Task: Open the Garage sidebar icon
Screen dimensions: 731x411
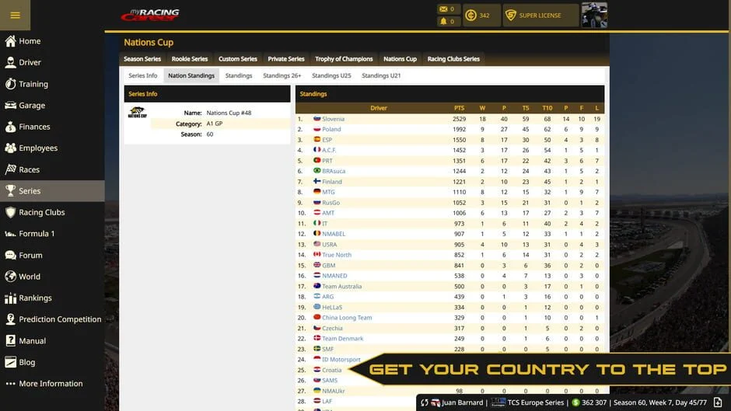Action: click(x=10, y=106)
